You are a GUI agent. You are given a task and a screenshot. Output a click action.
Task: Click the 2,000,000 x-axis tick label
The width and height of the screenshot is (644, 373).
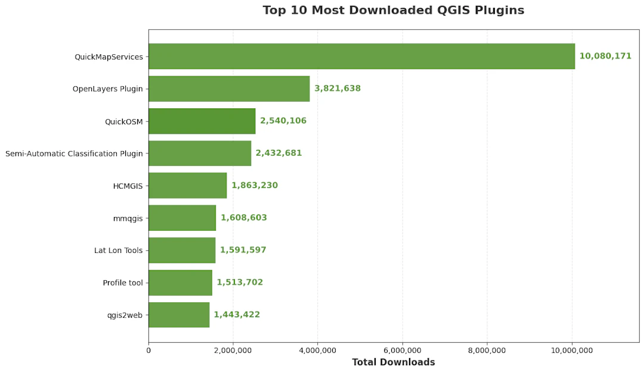click(x=233, y=350)
